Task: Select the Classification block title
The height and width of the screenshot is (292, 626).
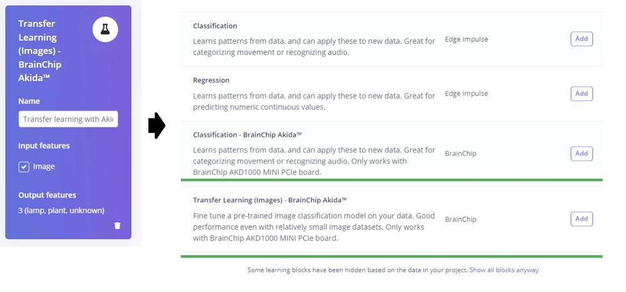Action: tap(215, 26)
